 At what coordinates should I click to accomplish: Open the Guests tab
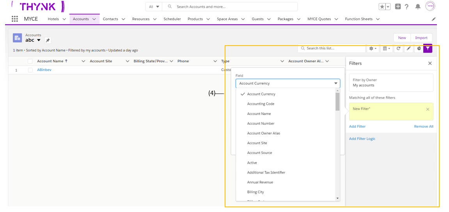[x=257, y=19]
